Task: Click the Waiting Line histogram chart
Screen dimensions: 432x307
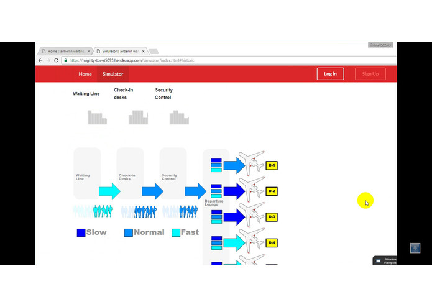Action: click(x=97, y=117)
